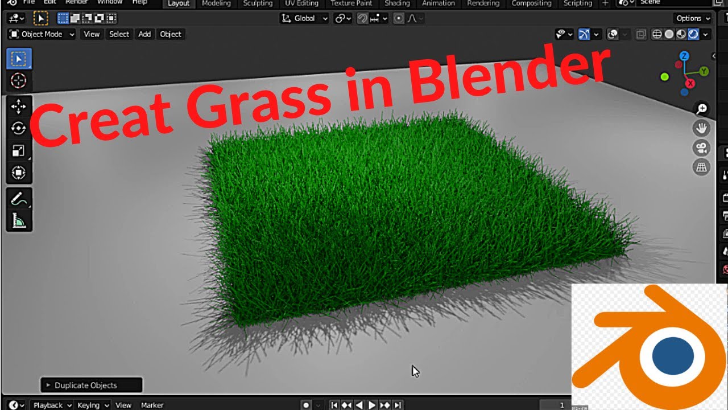The image size is (728, 410).
Task: Open the Window menu
Action: (x=110, y=3)
